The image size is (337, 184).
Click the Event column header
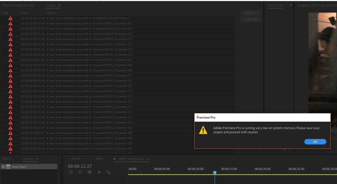pos(51,13)
